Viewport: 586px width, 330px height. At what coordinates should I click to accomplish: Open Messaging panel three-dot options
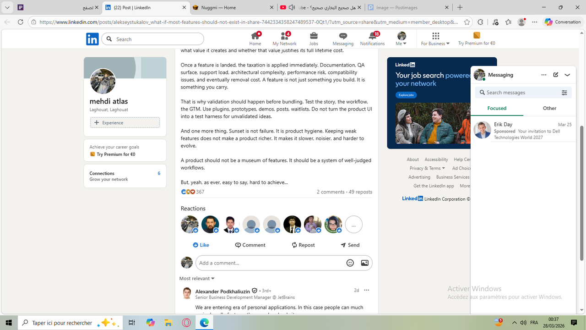coord(544,75)
